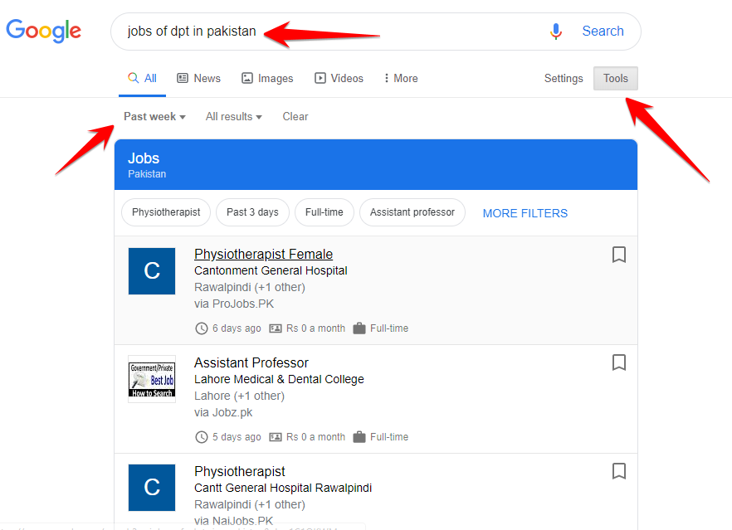The image size is (732, 530).
Task: Open MORE FILTERS
Action: 525,213
